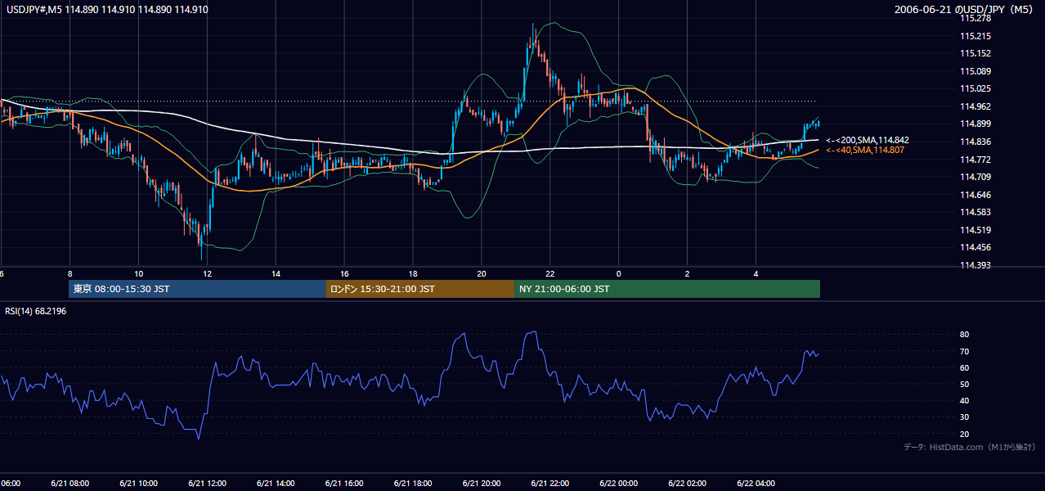Click the 200,SMA,114.842 label
This screenshot has width=1045, height=491.
[x=868, y=141]
